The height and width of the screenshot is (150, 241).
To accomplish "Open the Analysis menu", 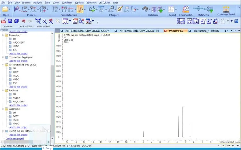I will tap(37, 3).
